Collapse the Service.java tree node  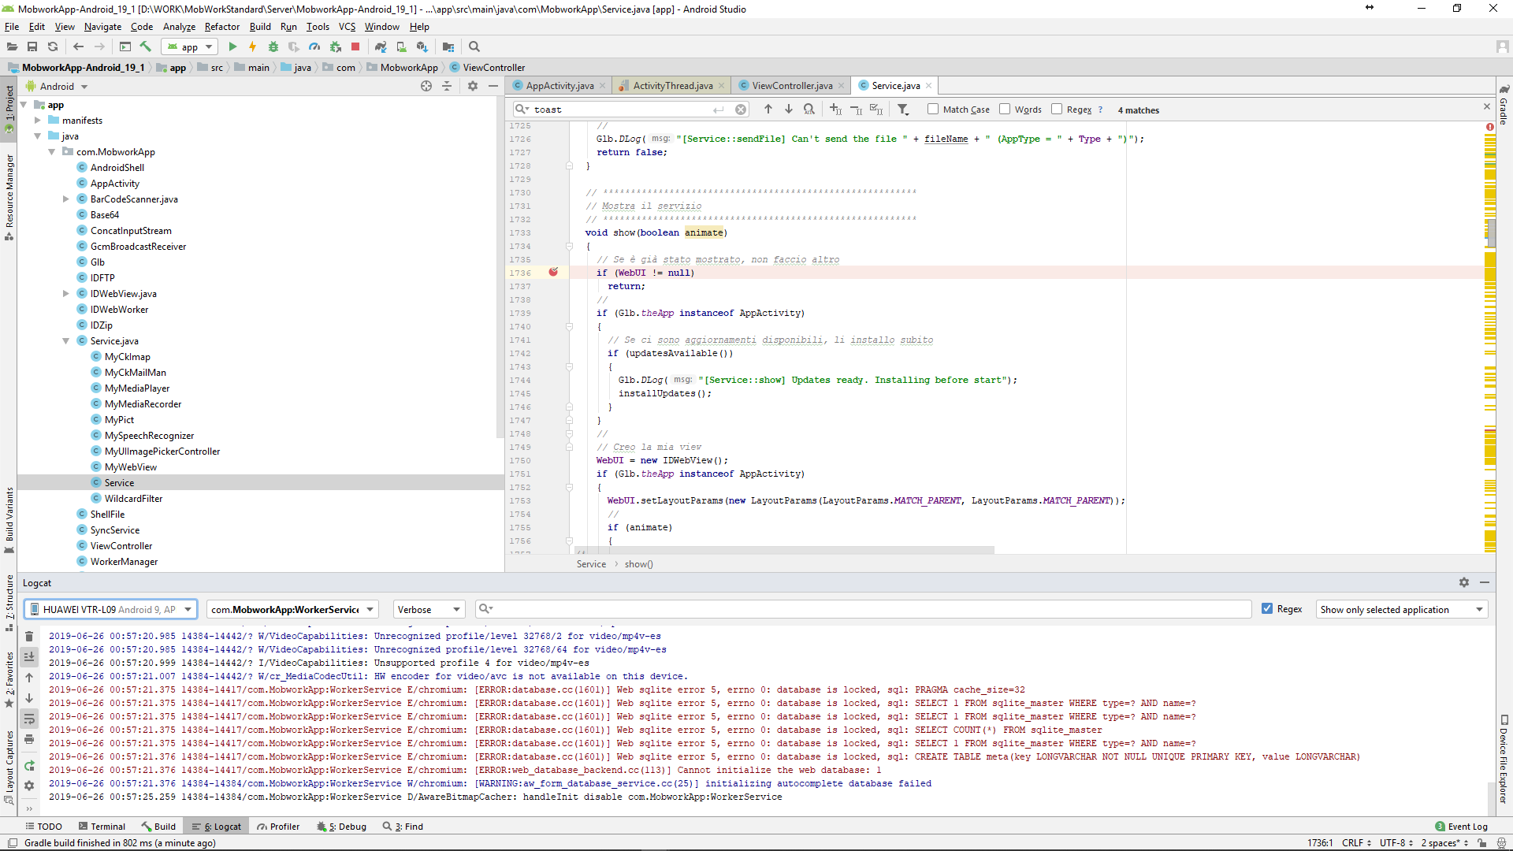(66, 341)
